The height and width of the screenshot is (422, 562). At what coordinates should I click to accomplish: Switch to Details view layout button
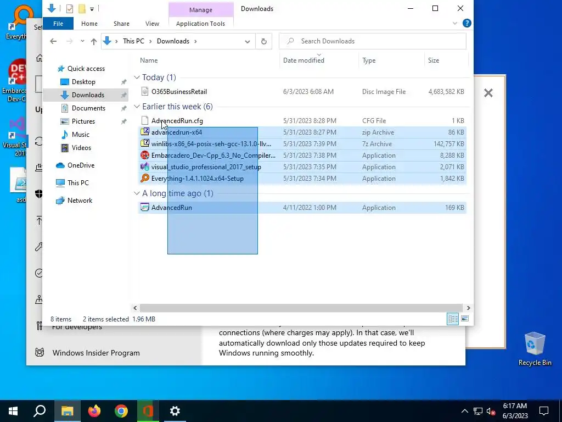453,319
